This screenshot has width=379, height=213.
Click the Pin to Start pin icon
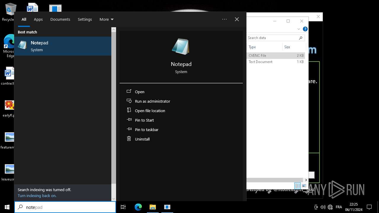129,120
